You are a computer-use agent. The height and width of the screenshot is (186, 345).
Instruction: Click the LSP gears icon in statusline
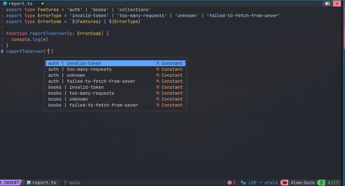[x=243, y=183]
